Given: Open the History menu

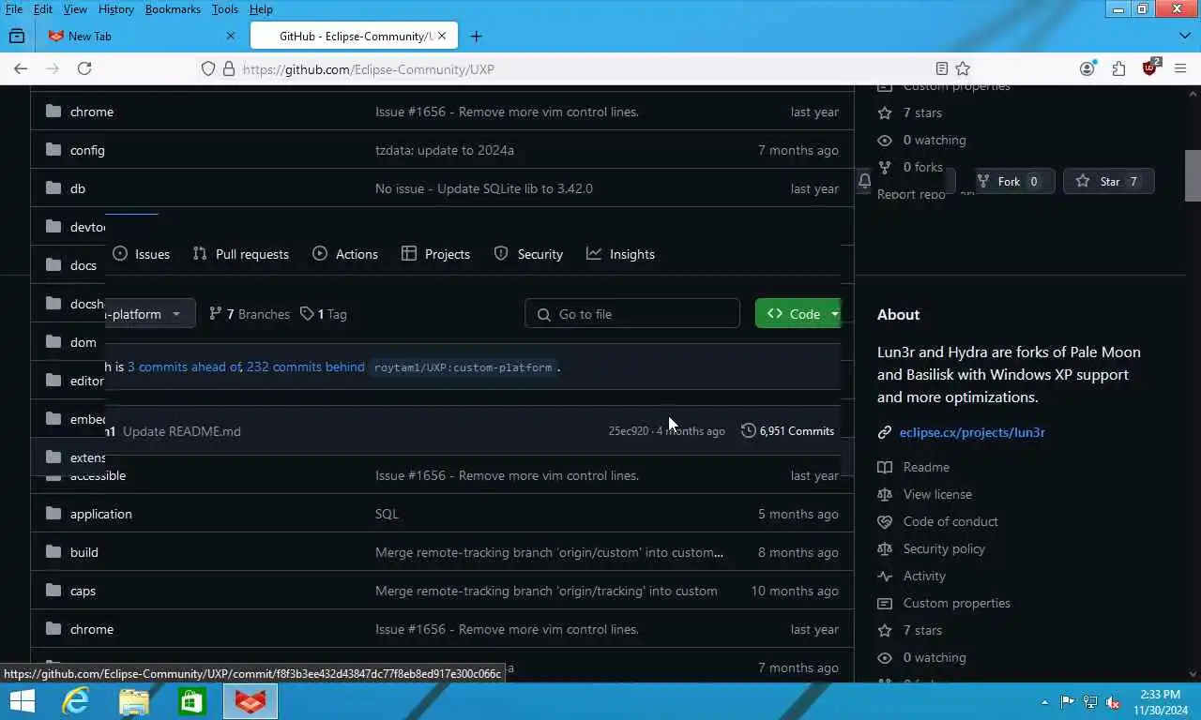Looking at the screenshot, I should pos(115,9).
